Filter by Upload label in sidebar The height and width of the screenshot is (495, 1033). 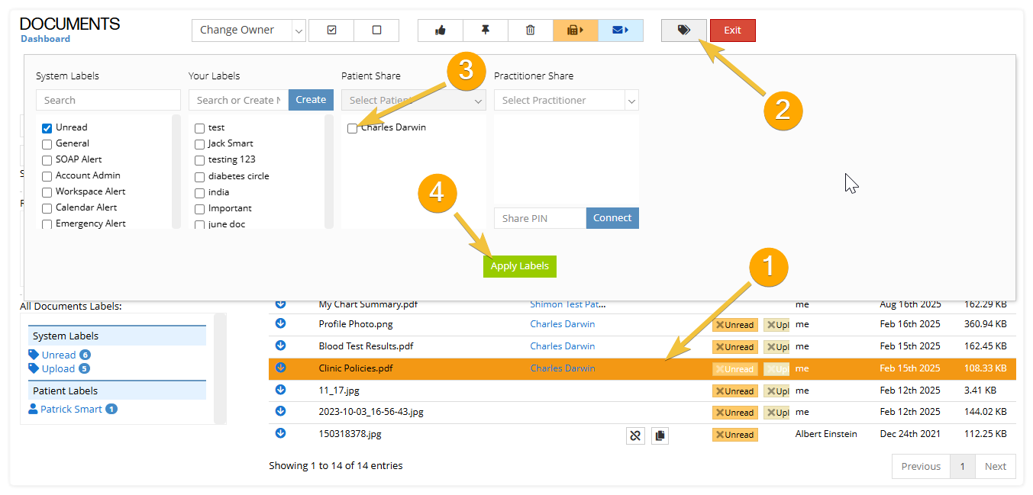59,368
